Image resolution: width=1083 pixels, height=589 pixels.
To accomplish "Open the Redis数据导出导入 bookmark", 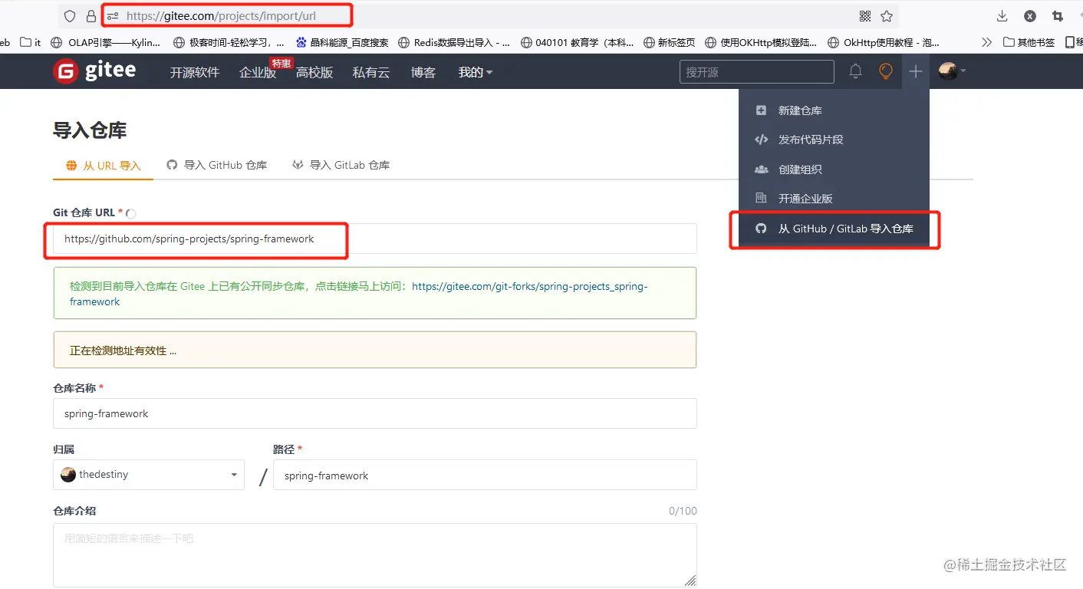I will click(454, 42).
